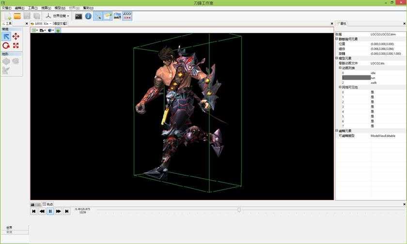Close the model document view
This screenshot has height=244, width=407.
[x=332, y=24]
